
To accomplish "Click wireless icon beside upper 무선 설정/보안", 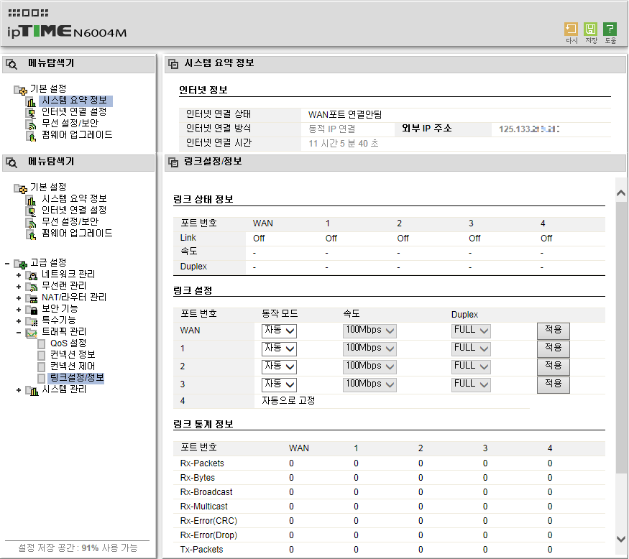I will pyautogui.click(x=31, y=124).
